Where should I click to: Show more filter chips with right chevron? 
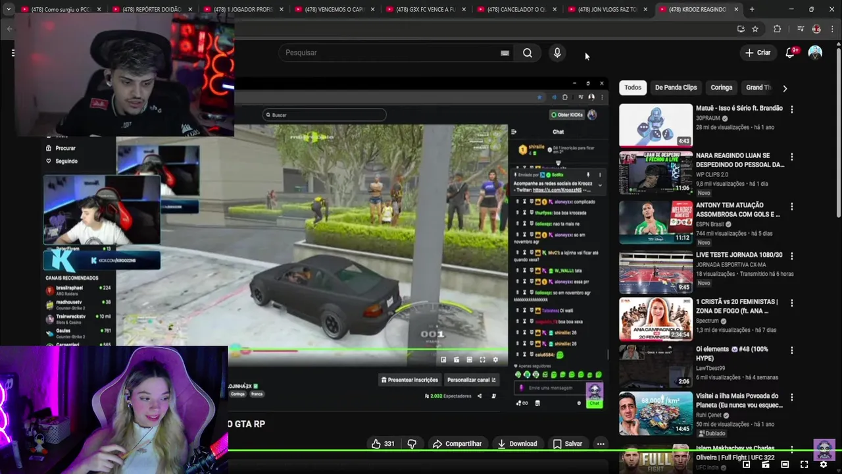[x=784, y=88]
